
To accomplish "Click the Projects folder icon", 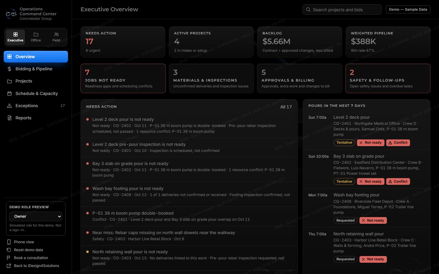I will tap(9, 81).
